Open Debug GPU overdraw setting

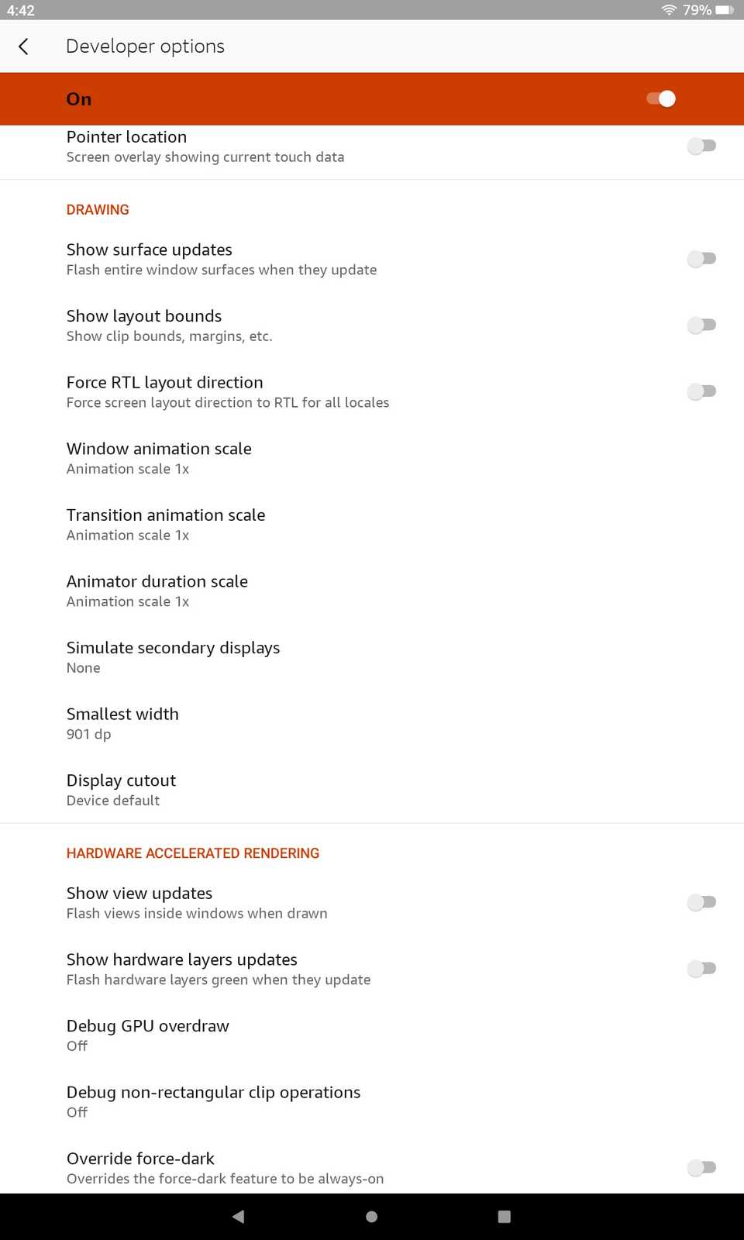[148, 1035]
